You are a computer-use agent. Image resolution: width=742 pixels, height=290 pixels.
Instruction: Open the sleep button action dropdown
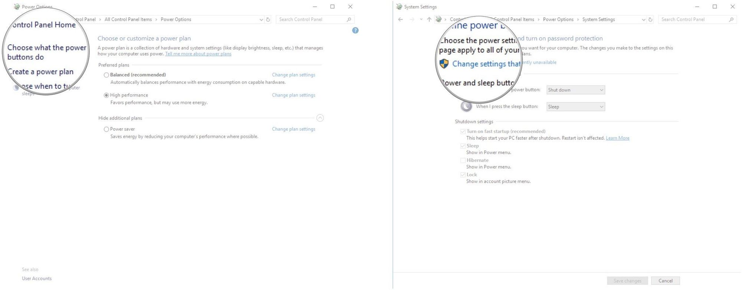click(575, 107)
